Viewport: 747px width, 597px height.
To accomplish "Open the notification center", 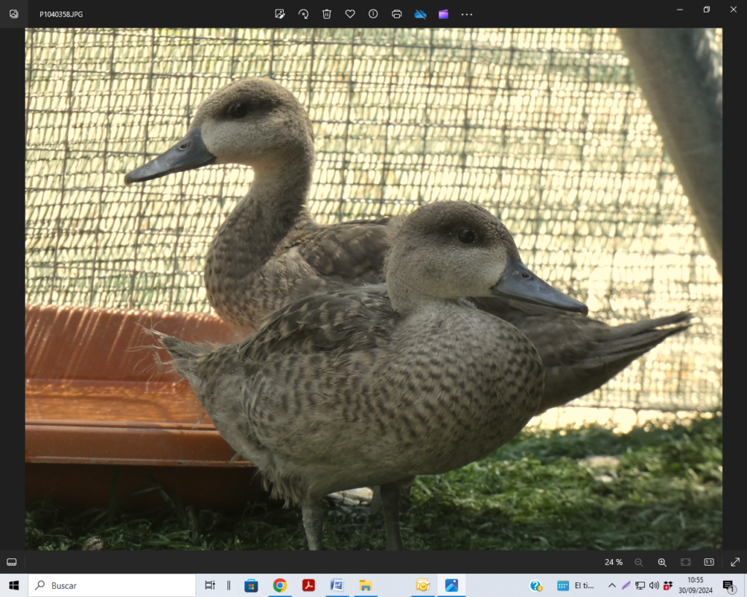I will [x=729, y=585].
